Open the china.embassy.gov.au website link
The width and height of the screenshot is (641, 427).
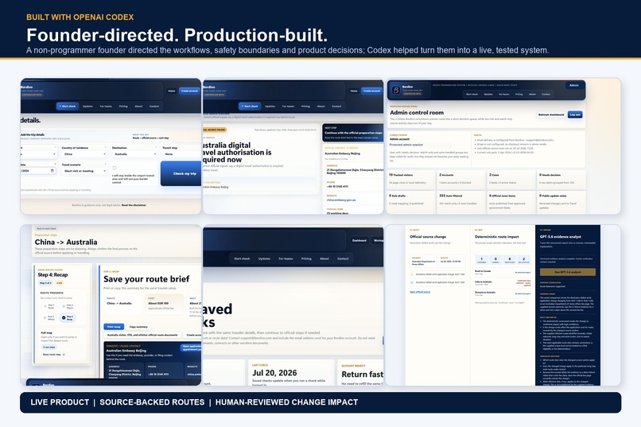(x=341, y=200)
